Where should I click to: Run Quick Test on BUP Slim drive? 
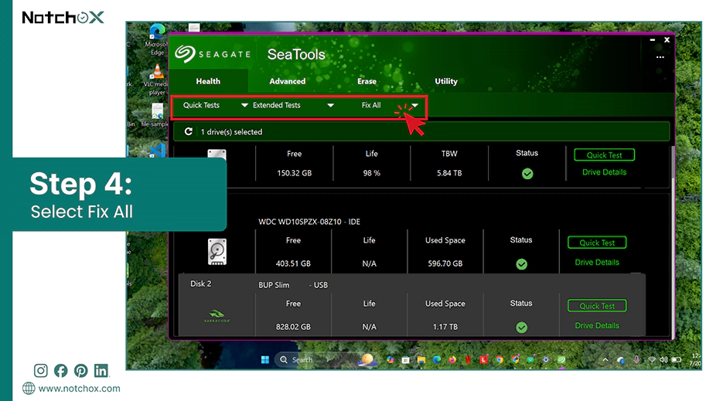coord(596,306)
